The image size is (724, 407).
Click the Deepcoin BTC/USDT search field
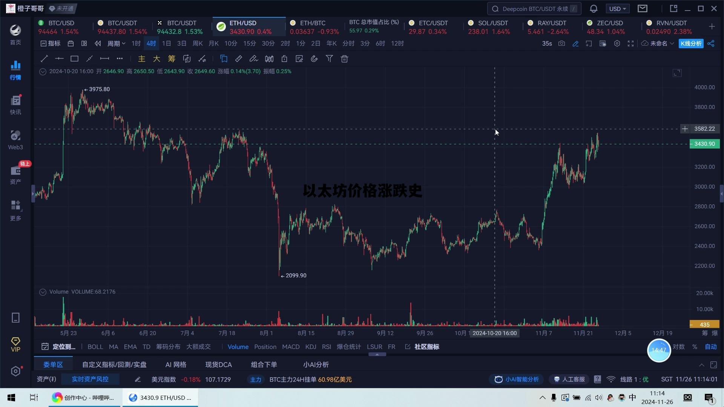[534, 9]
